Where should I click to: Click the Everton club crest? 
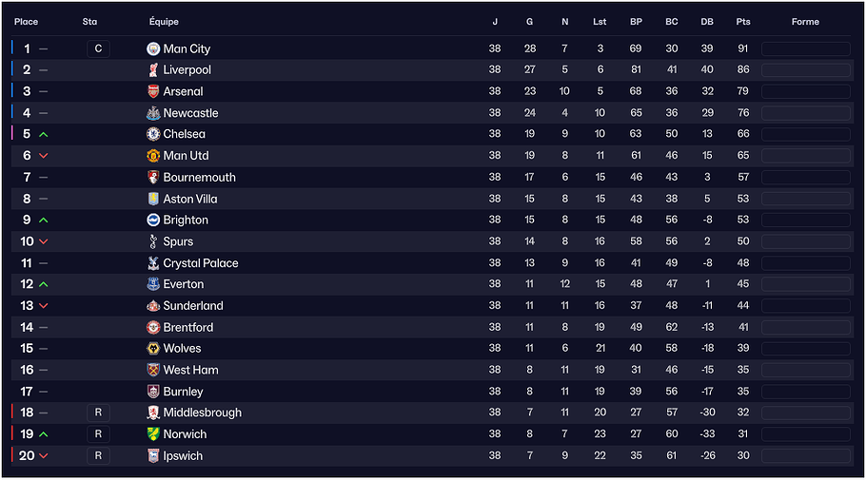153,284
